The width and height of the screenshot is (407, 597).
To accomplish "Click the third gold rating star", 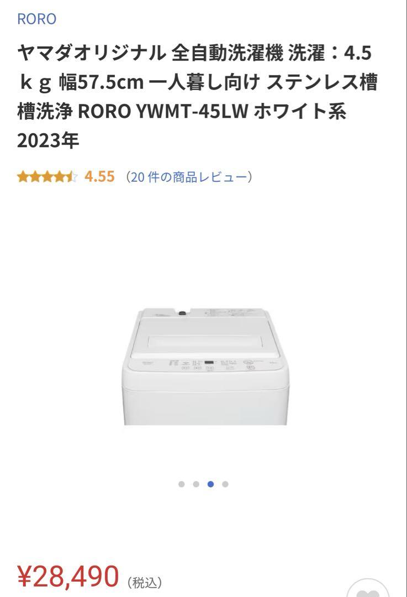I will coord(47,177).
